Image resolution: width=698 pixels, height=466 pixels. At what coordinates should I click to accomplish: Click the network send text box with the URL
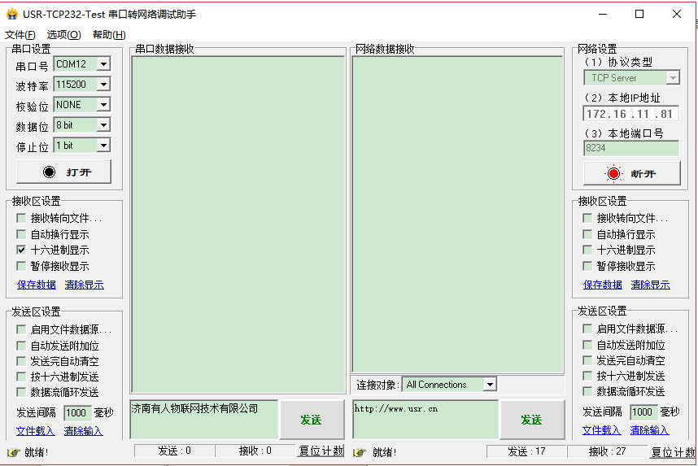pyautogui.click(x=425, y=419)
